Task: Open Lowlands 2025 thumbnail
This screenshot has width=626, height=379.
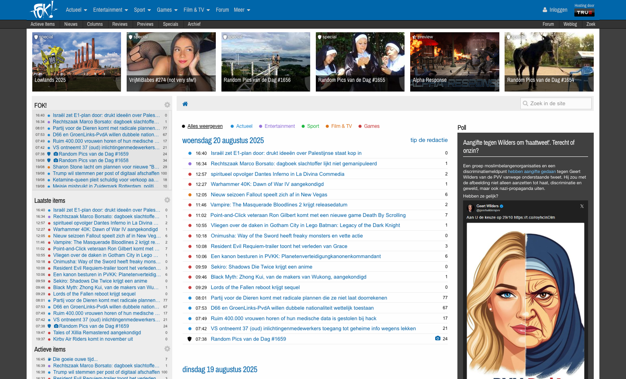Action: [77, 62]
